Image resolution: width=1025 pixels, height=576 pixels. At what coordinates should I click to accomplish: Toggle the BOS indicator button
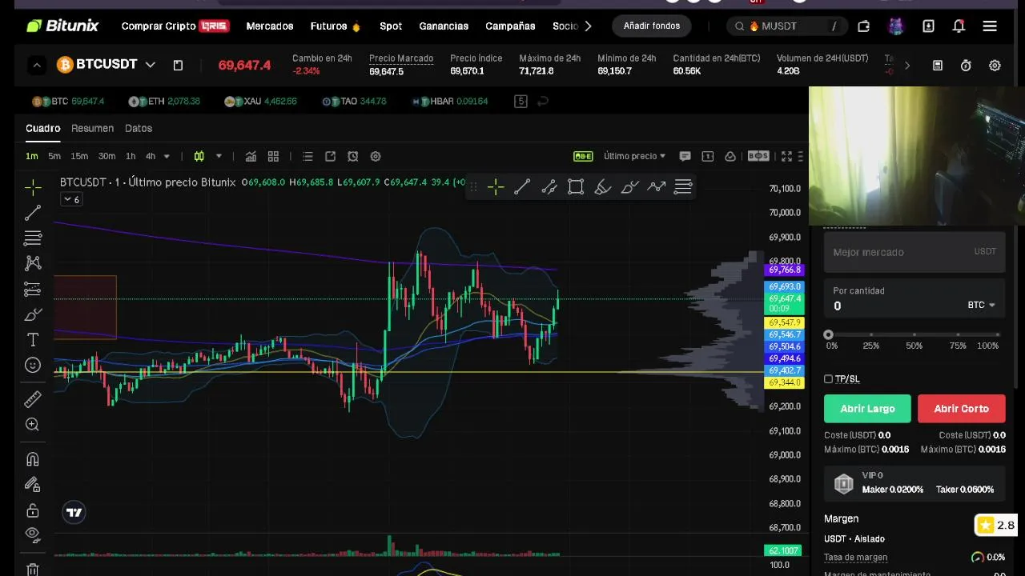758,156
